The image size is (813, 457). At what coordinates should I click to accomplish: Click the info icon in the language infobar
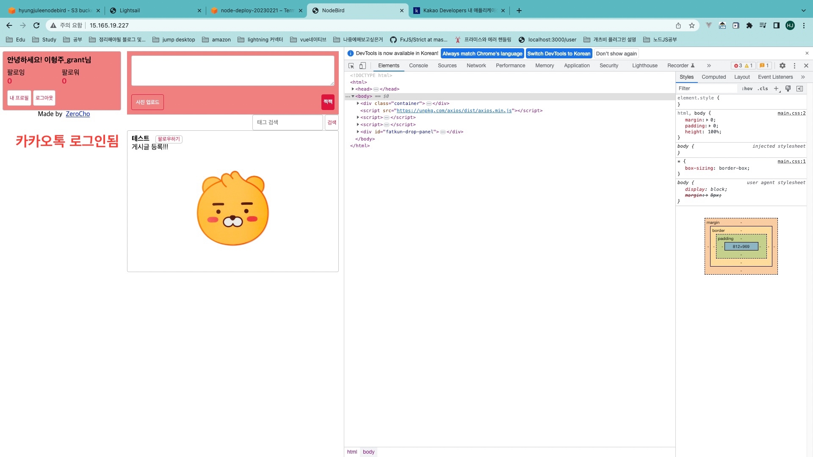pos(351,53)
